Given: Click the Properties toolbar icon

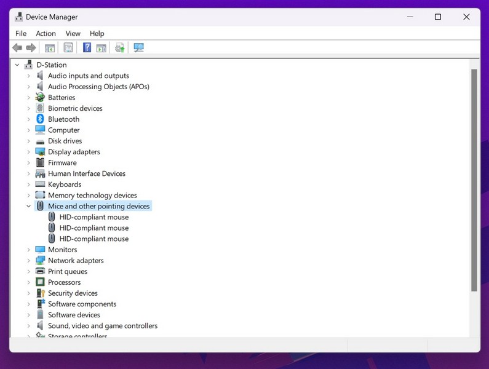Looking at the screenshot, I should tap(68, 48).
